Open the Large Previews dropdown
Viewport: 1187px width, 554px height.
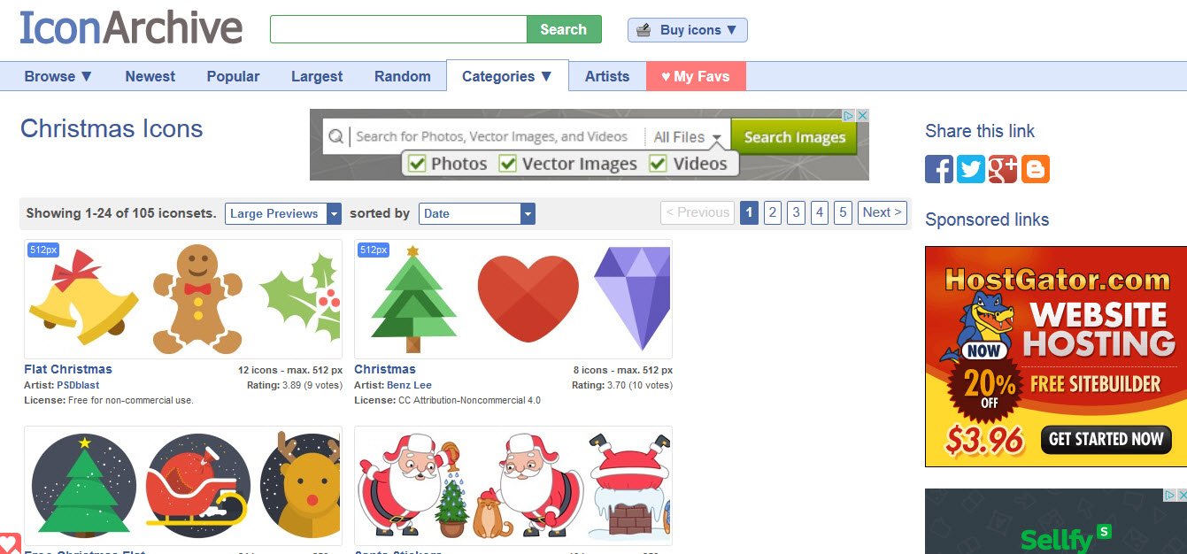click(x=283, y=213)
